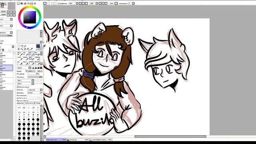256x144 pixels.
Task: Click the foreground color swatch
Action: [38, 46]
